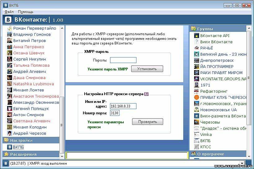
Task: Click the Номер порта field
Action: [x=115, y=113]
